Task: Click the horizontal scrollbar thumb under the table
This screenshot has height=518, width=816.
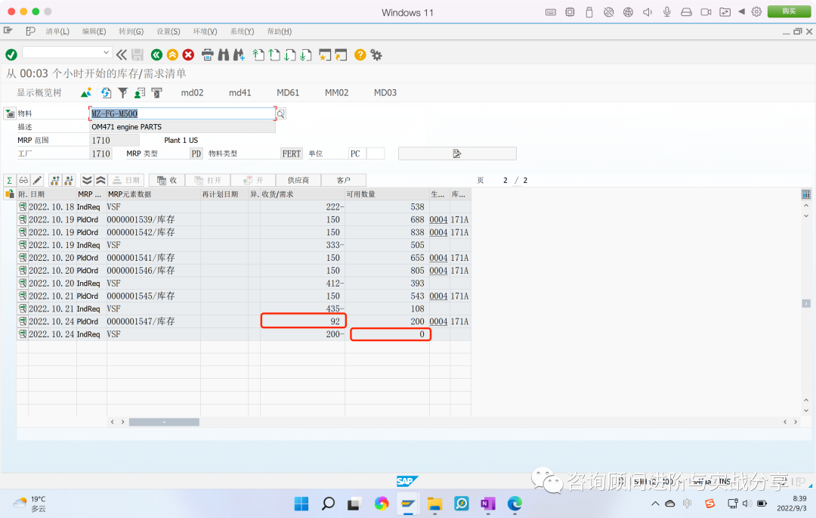Action: 164,422
